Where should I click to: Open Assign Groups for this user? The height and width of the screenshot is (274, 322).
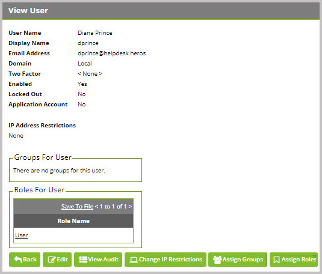[x=238, y=260]
